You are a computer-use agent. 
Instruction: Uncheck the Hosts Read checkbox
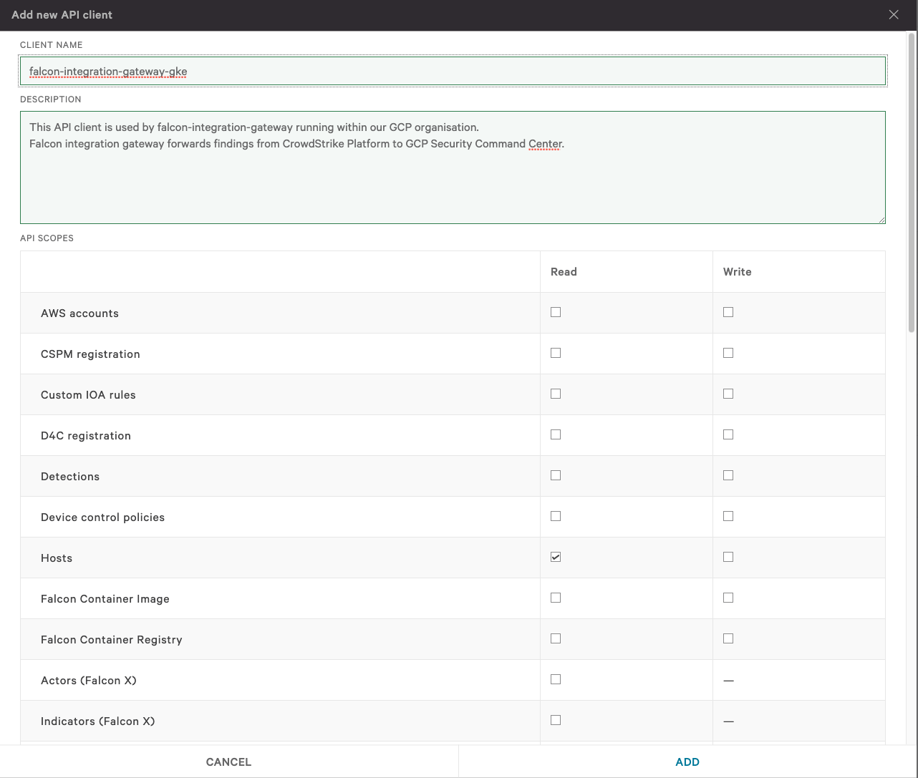click(556, 557)
